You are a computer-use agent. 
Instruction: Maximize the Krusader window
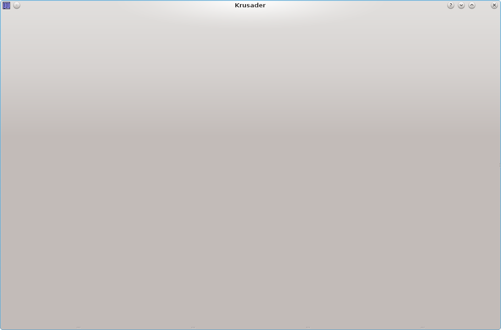[472, 5]
